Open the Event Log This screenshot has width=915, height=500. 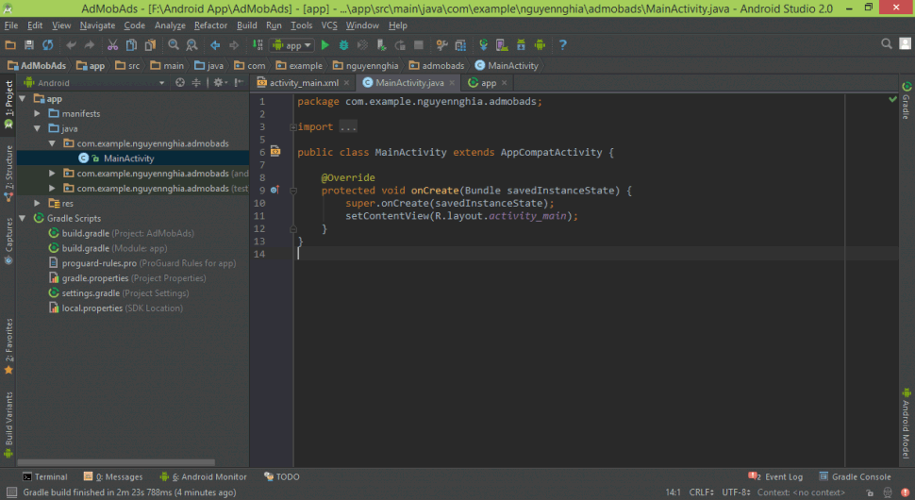click(x=775, y=476)
